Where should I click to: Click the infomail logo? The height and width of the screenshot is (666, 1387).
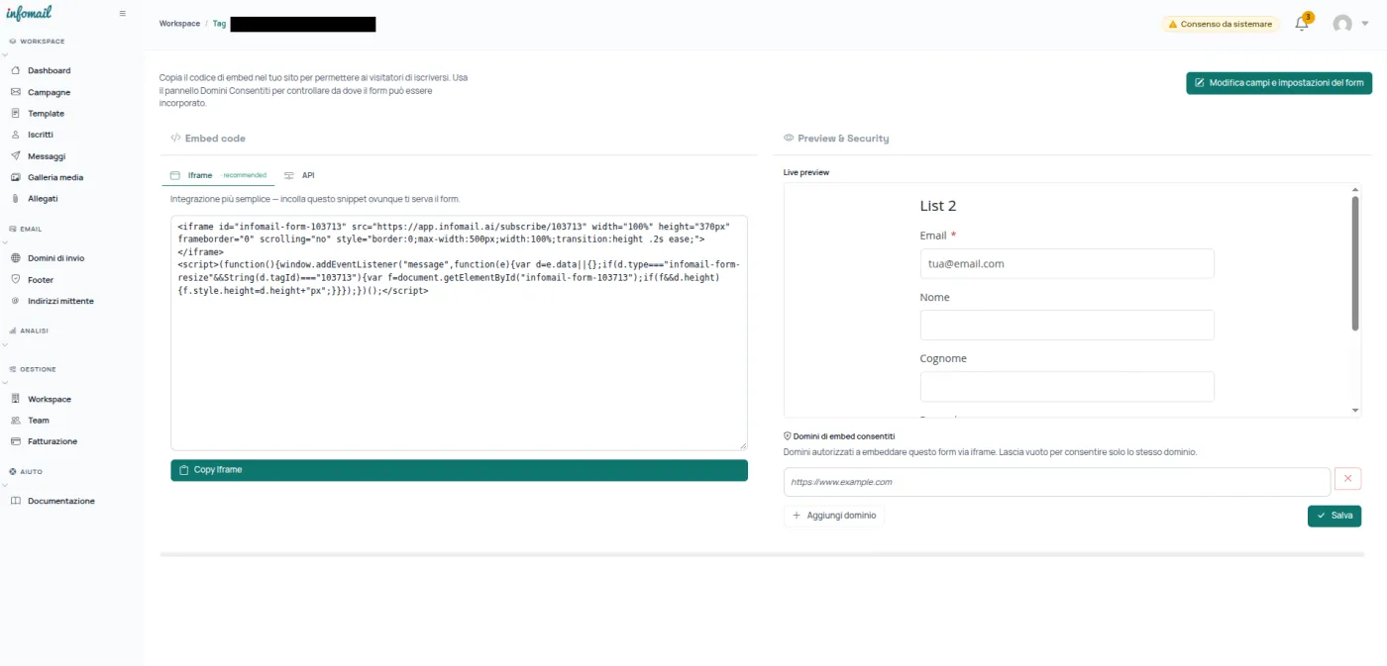point(29,13)
